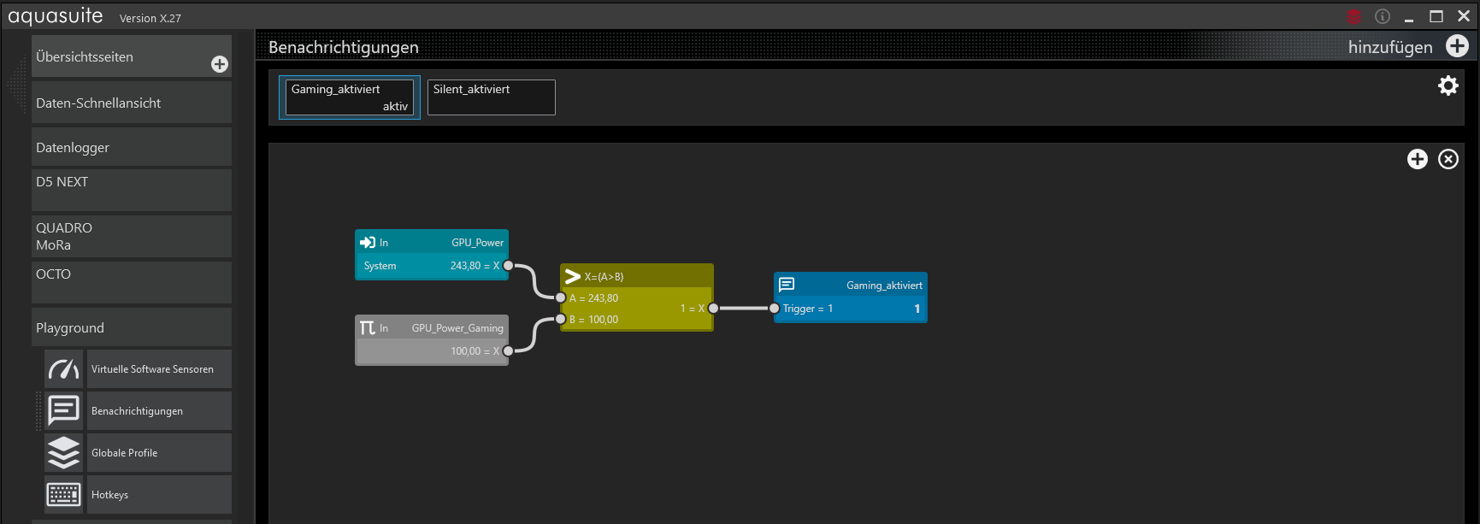This screenshot has width=1480, height=524.
Task: Select the Gaming_aktiviert notification tab
Action: (349, 97)
